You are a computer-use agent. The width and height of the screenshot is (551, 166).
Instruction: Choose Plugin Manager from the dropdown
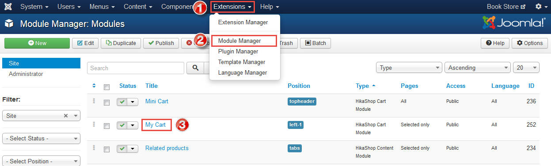point(238,51)
